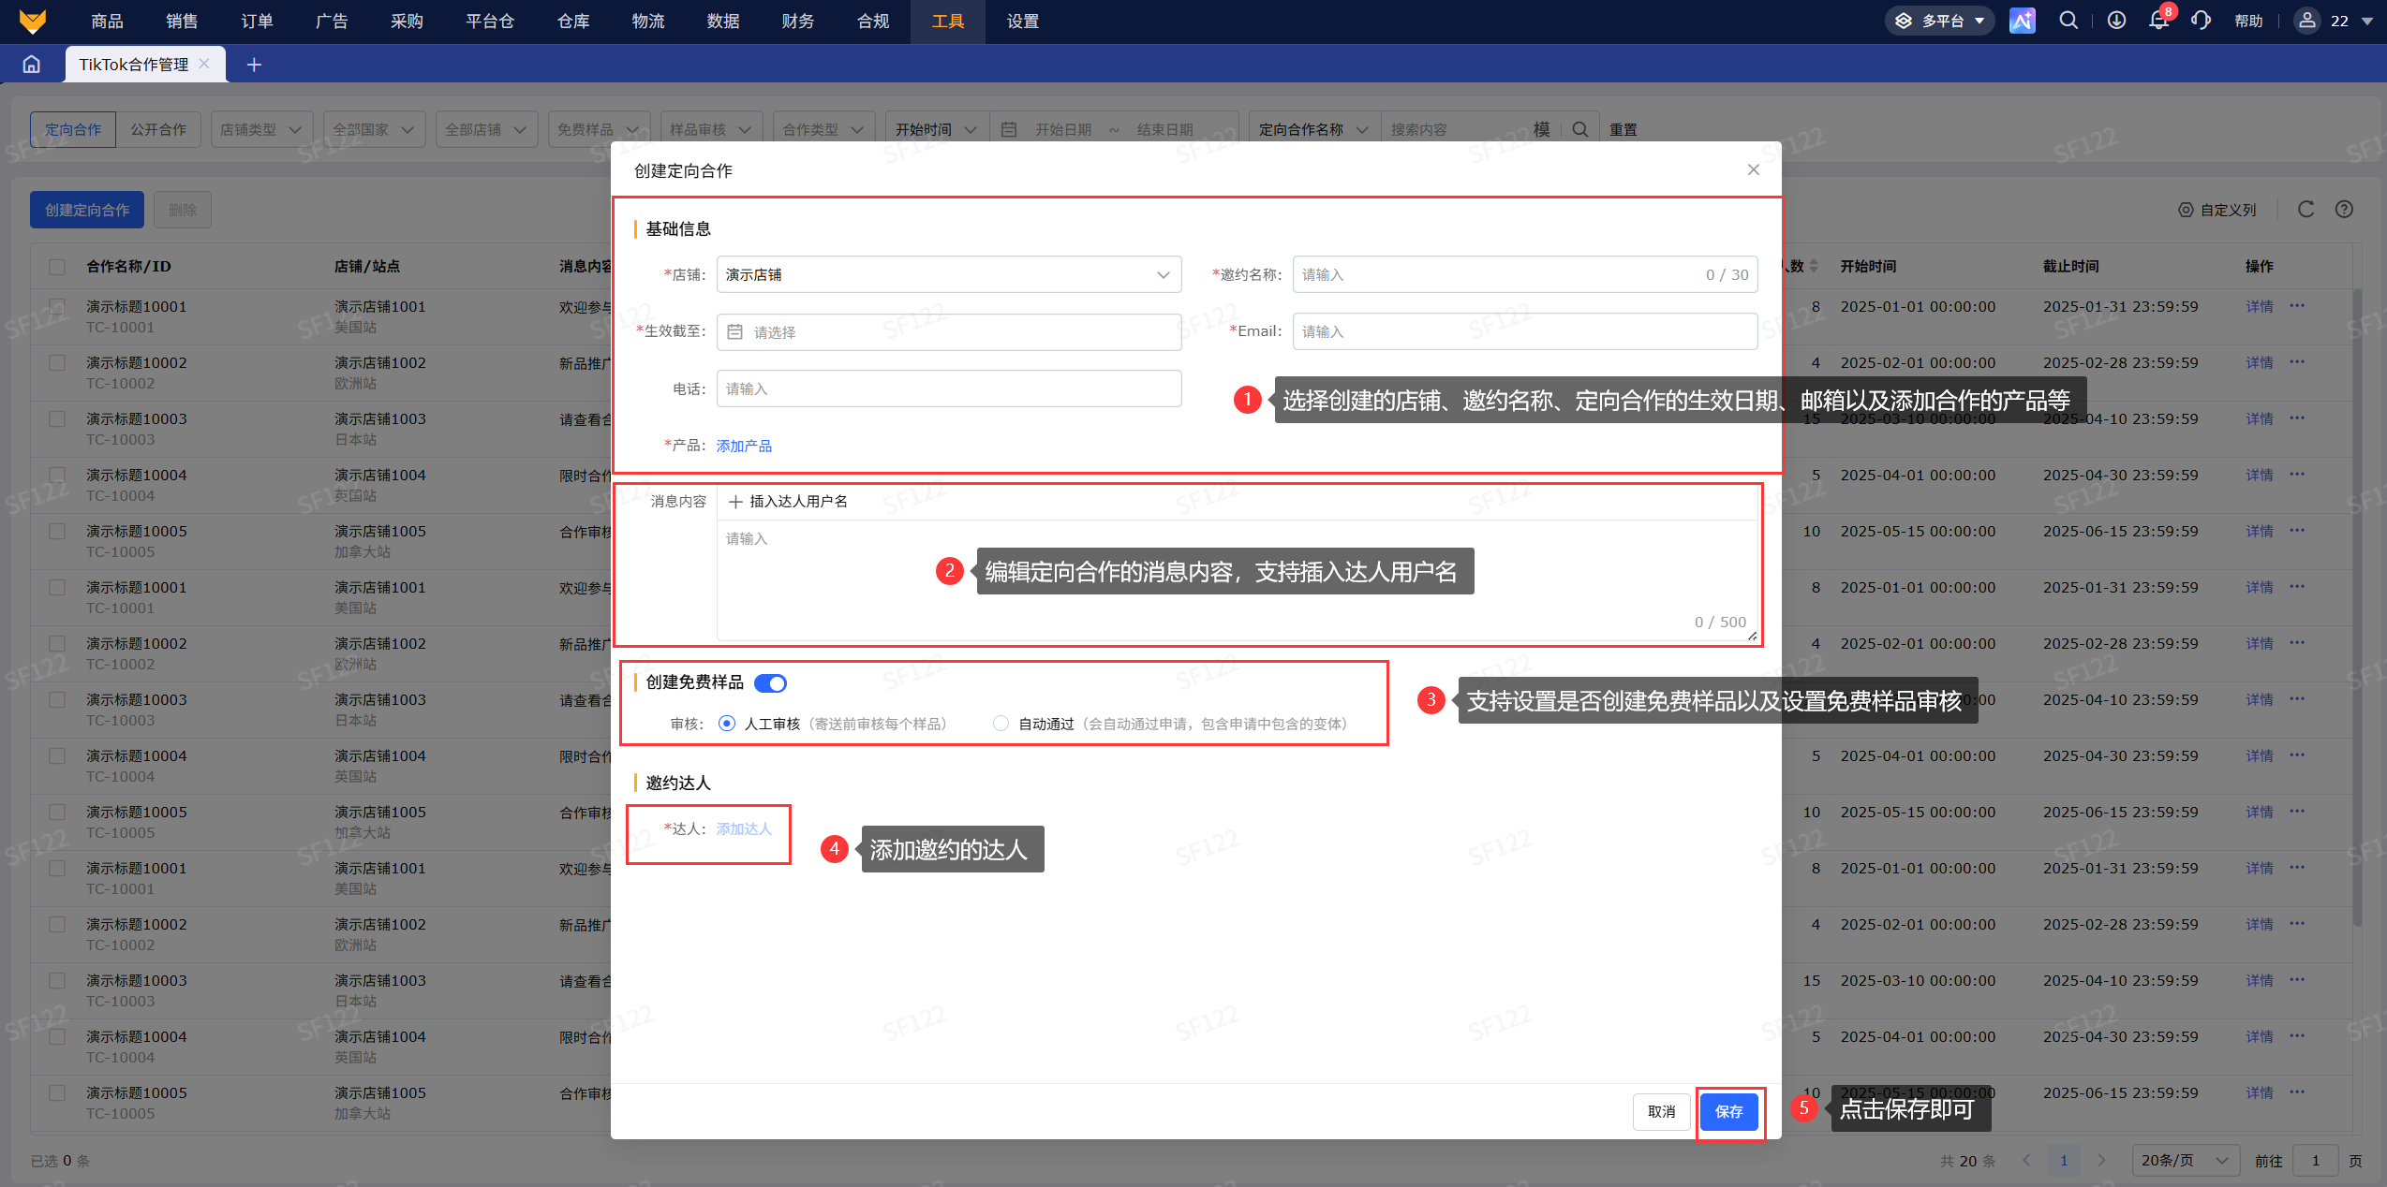The image size is (2387, 1187).
Task: Switch to the TikTok合作管理 tab
Action: tap(134, 65)
